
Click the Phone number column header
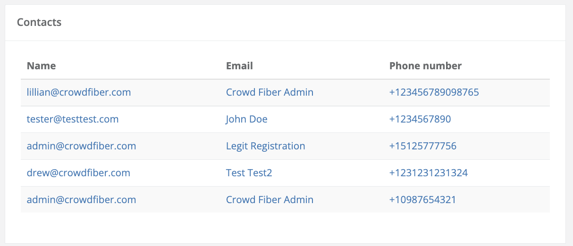425,66
